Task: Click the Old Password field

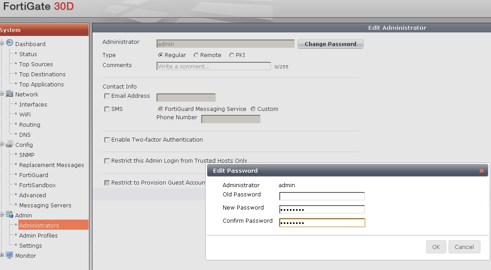Action: [x=322, y=196]
